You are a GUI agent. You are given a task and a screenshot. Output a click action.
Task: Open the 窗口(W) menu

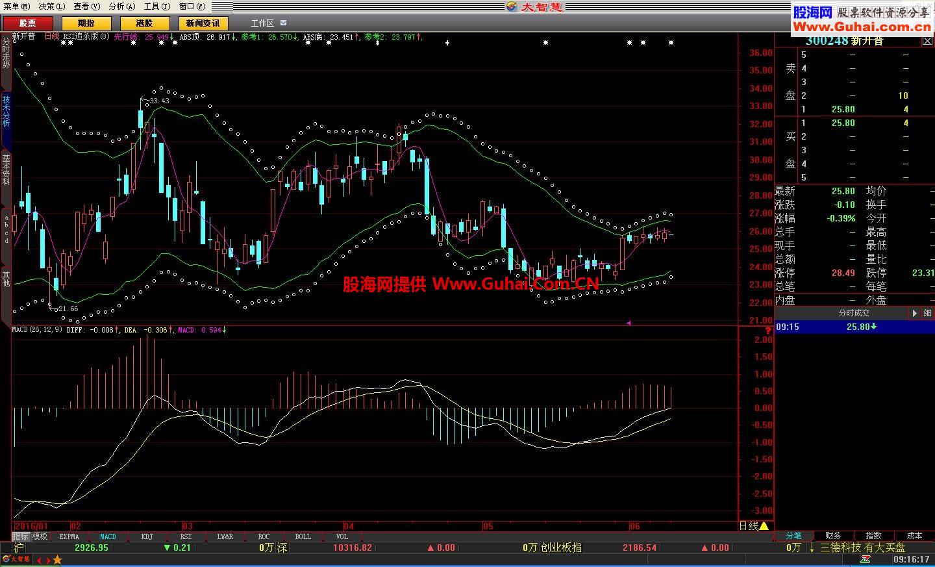192,6
